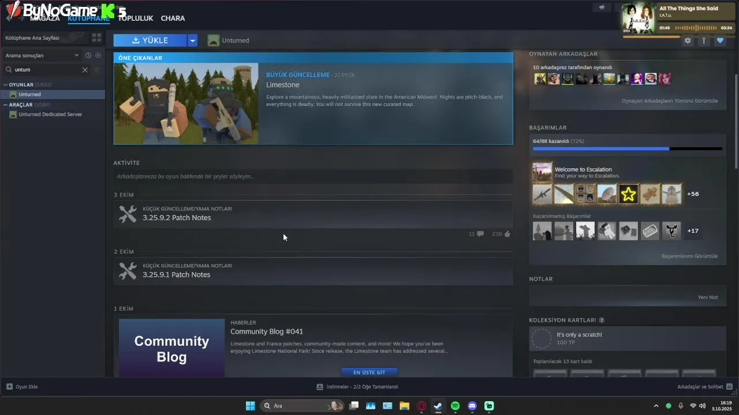The width and height of the screenshot is (739, 415).
Task: Switch to the KÜTÜPHANE tab
Action: pos(88,18)
